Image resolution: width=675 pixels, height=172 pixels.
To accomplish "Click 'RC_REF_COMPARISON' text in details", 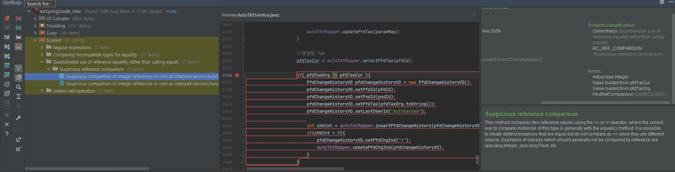I will tap(617, 48).
